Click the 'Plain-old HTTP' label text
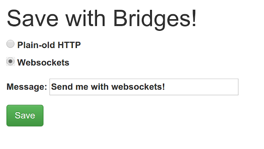264x149 pixels. 49,45
